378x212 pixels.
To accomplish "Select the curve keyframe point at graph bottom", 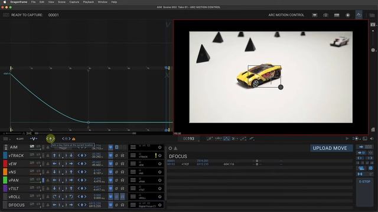I will 88,122.
